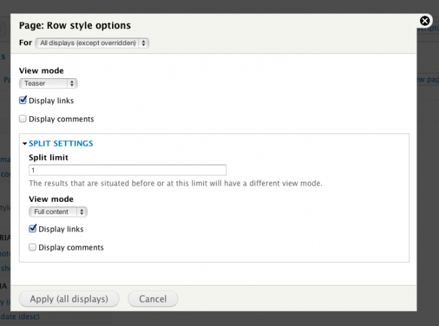Click the 'For' label beside displays dropdown
Screen dimensions: 439x326
(25, 43)
